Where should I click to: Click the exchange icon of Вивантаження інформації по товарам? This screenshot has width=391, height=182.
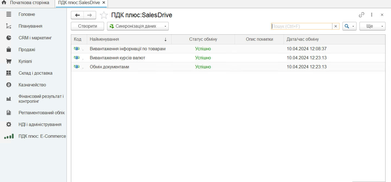pyautogui.click(x=76, y=49)
